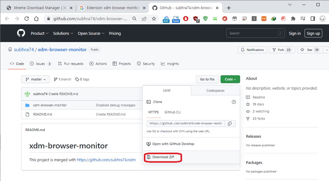Click the Sign in link
This screenshot has height=181, width=329.
pyautogui.click(x=294, y=33)
